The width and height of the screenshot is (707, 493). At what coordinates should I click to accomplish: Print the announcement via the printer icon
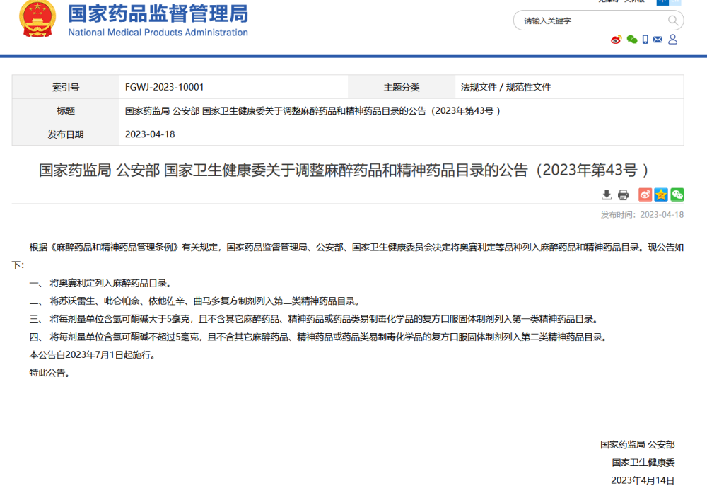click(623, 195)
